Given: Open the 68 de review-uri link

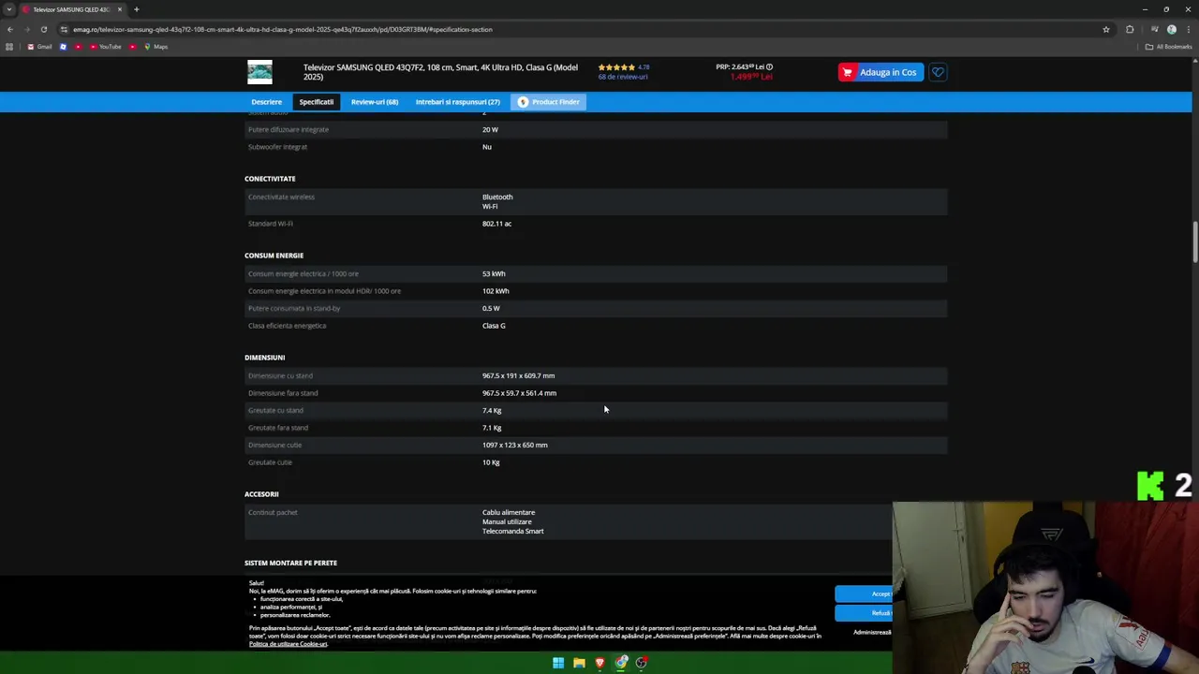Looking at the screenshot, I should 623,77.
